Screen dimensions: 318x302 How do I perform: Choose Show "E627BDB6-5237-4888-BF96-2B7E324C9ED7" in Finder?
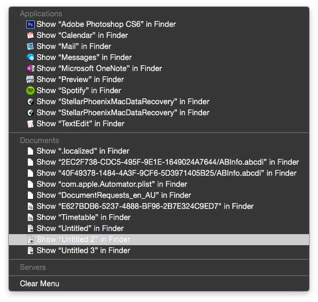(x=159, y=206)
